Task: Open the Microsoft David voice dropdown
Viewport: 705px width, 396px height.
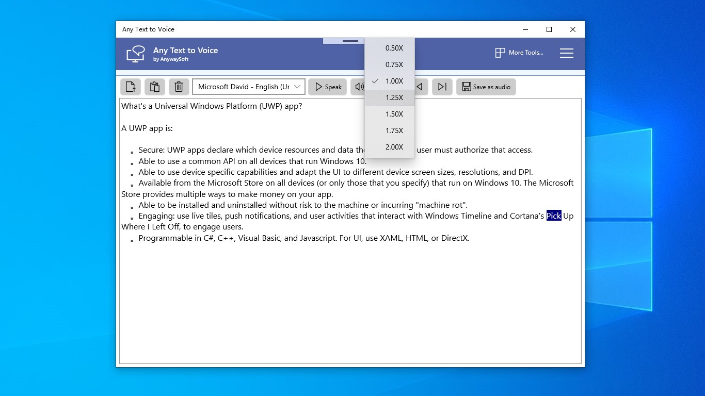Action: pos(248,87)
